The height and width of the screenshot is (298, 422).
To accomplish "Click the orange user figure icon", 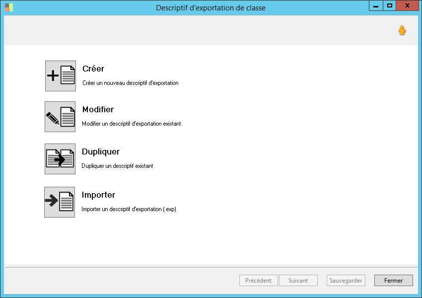I will coord(402,30).
